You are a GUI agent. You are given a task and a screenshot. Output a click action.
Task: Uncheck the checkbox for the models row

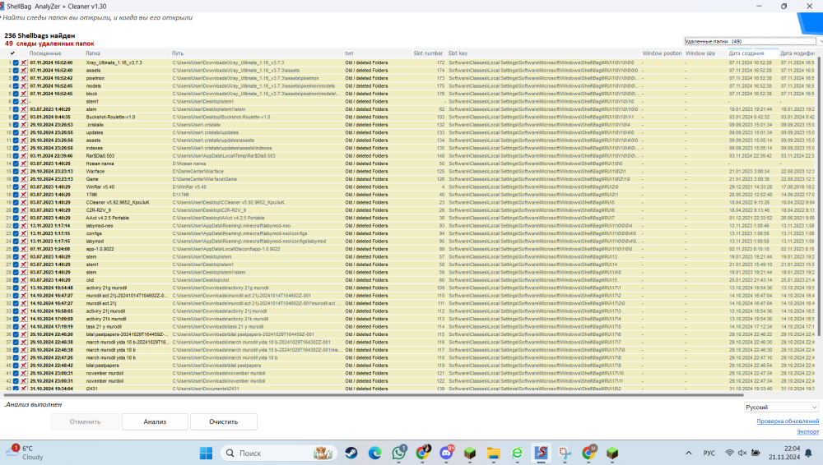16,86
